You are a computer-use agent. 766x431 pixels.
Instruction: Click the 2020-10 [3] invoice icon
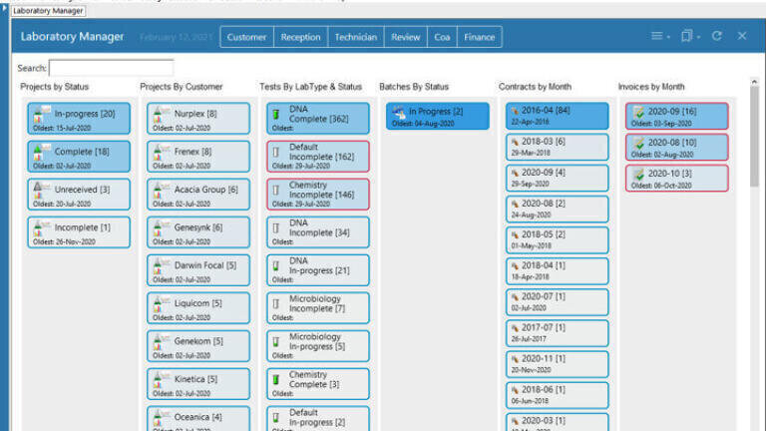[x=638, y=175]
